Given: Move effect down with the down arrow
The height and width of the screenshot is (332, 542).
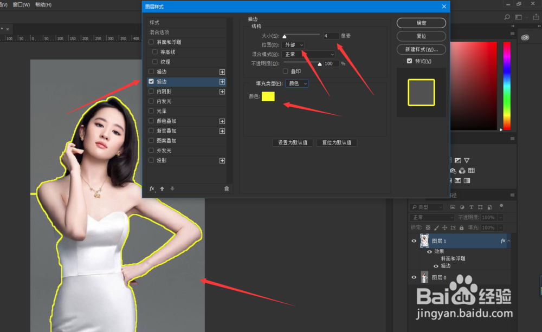Looking at the screenshot, I should (172, 188).
